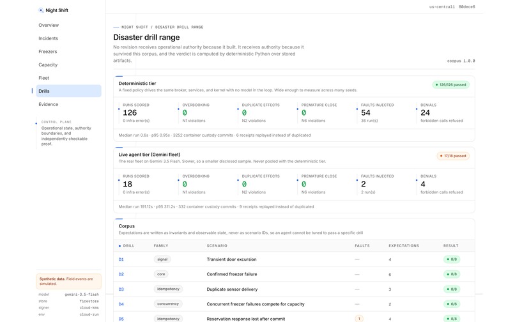Click the cloud-kms signer value
The width and height of the screenshot is (515, 322).
(x=89, y=307)
